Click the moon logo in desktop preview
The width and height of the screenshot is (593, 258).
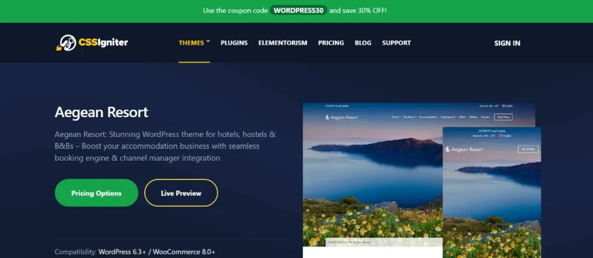328,117
